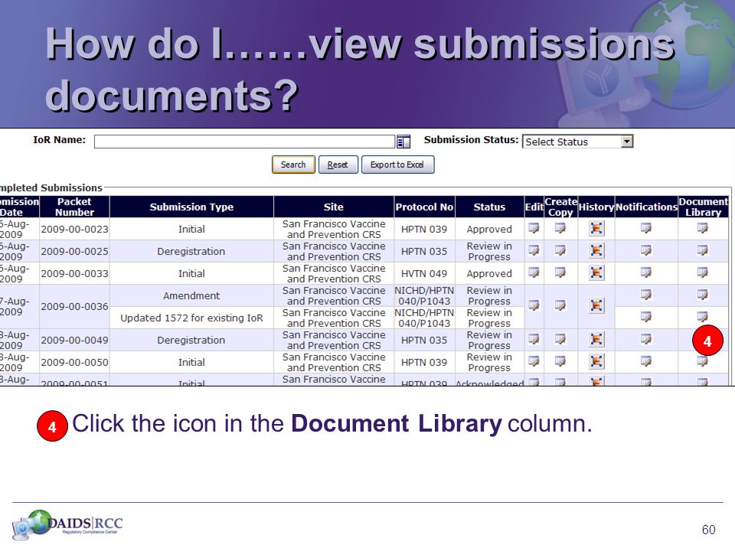Create copy of packet 2009-00-0049
The height and width of the screenshot is (551, 735).
(560, 339)
